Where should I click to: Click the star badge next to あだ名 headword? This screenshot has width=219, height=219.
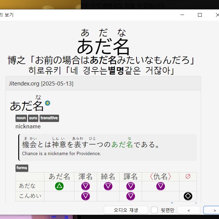[47, 103]
